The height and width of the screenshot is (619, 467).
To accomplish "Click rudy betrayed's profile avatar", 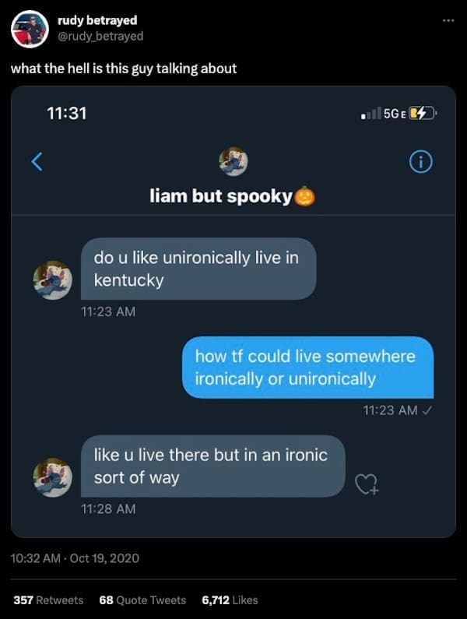I will coord(30,30).
